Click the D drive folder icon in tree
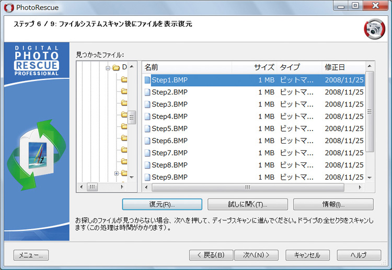This screenshot has height=270, width=392. pos(116,67)
